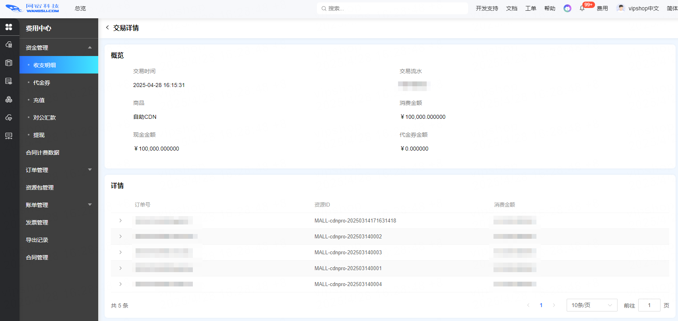Expand the 账单管理 menu section
The height and width of the screenshot is (321, 678).
pyautogui.click(x=90, y=205)
